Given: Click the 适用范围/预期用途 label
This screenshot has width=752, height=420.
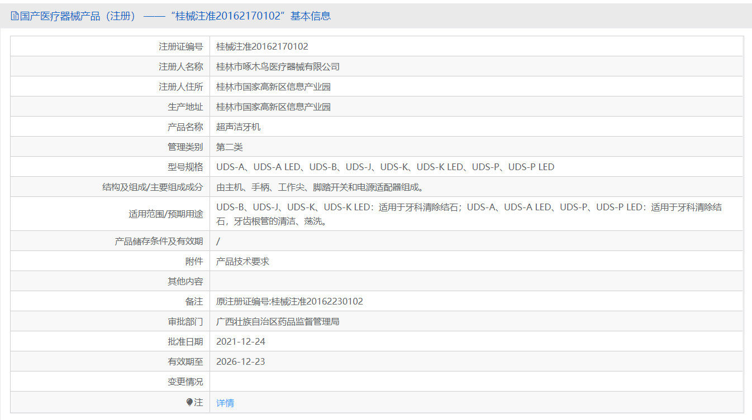Looking at the screenshot, I should [166, 214].
